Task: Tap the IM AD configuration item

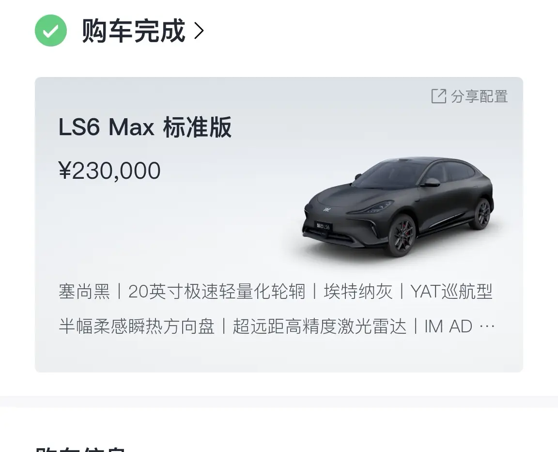Action: [x=448, y=326]
